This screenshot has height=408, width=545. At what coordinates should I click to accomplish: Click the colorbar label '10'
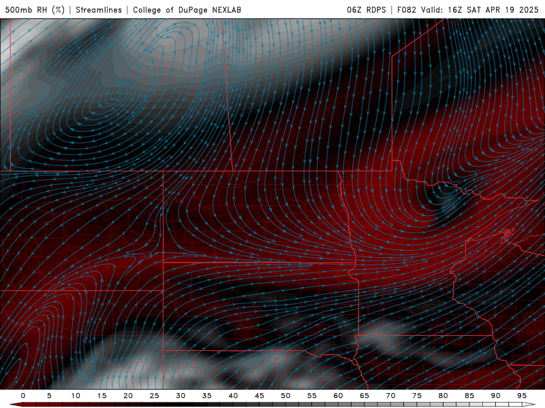(x=76, y=396)
